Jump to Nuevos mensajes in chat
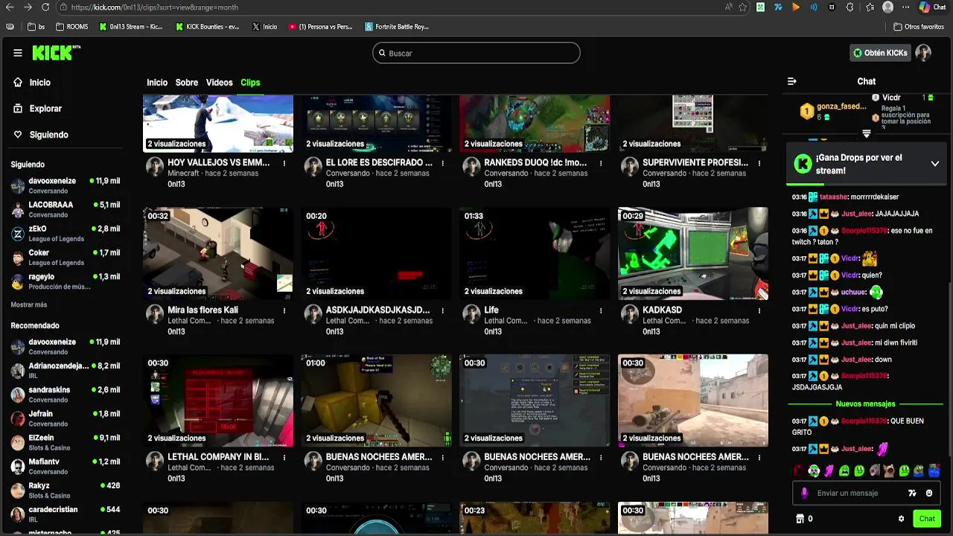Viewport: 953px width, 536px height. (x=865, y=404)
